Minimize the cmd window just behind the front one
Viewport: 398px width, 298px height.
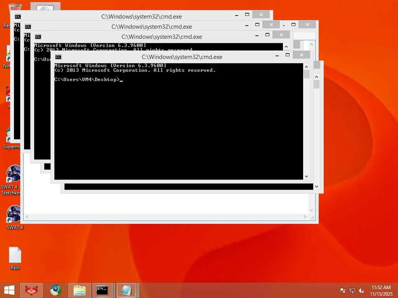tap(257, 35)
